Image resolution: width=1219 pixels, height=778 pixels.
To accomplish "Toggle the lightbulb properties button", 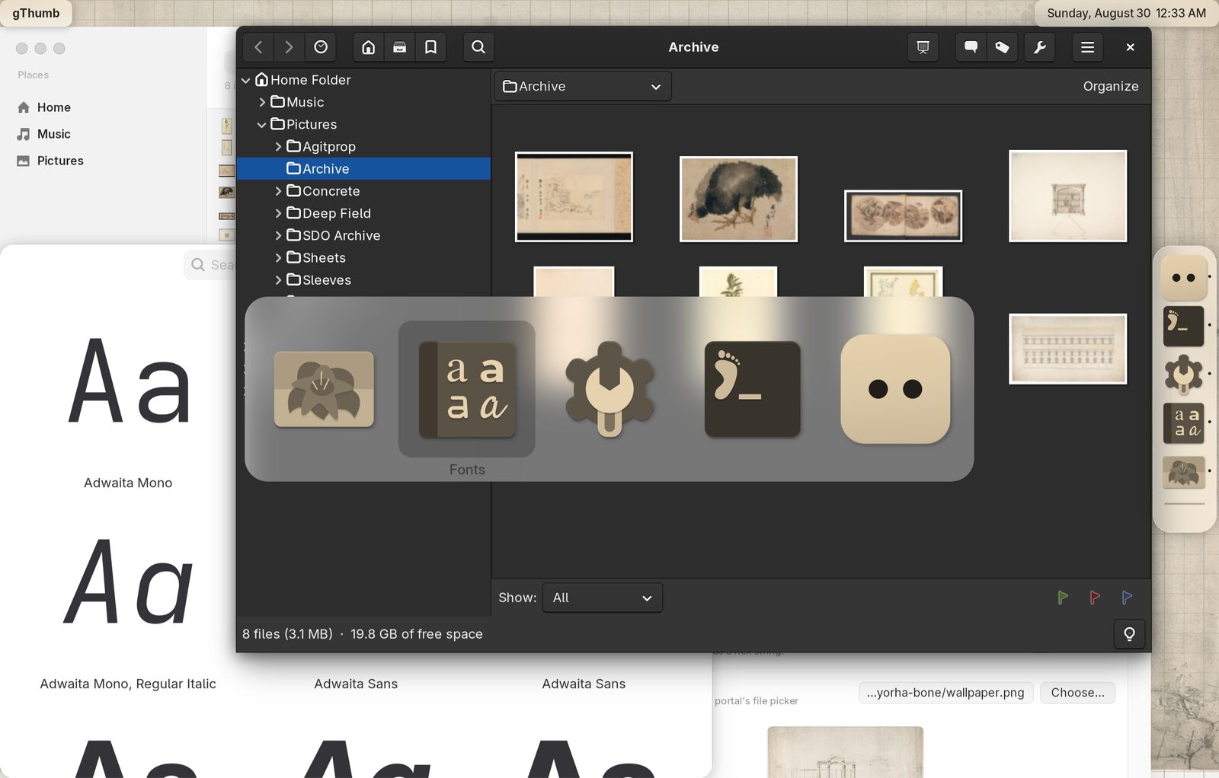I will [1129, 634].
